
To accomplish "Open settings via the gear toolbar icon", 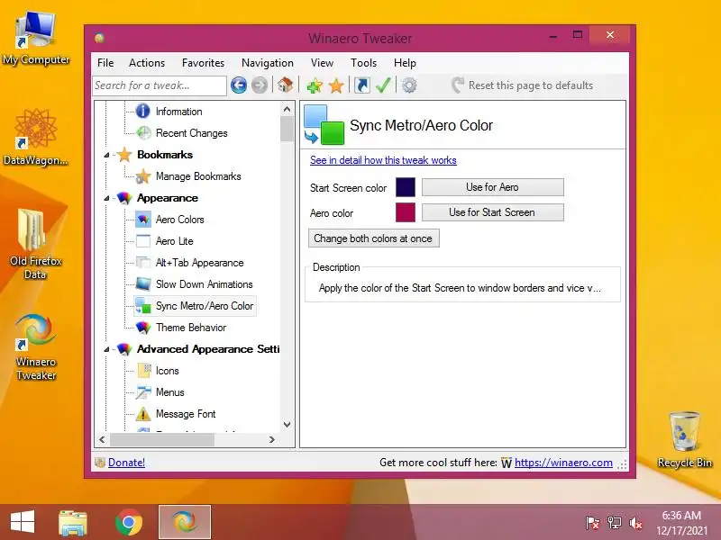I will [x=409, y=85].
